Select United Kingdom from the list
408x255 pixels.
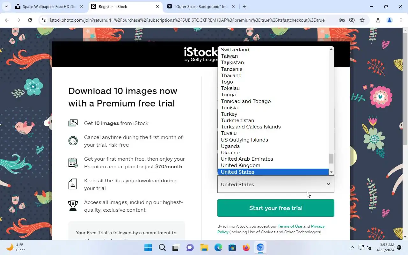pos(273,165)
